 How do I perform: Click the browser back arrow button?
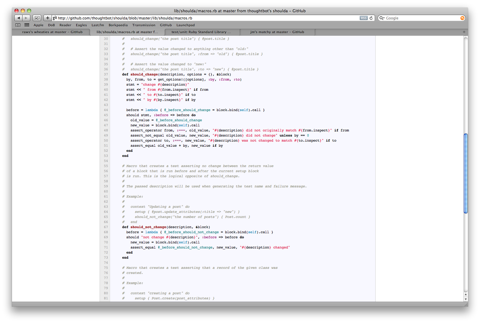(19, 18)
